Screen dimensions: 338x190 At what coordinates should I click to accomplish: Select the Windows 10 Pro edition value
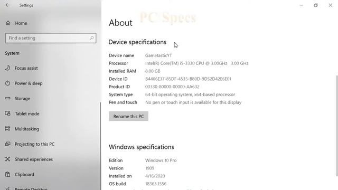[x=161, y=160]
